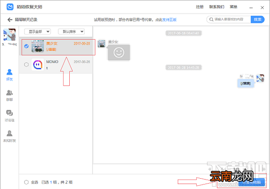Viewport: 270px width, 189px height.
Task: Open the 注册 register menu item
Action: pos(200,7)
